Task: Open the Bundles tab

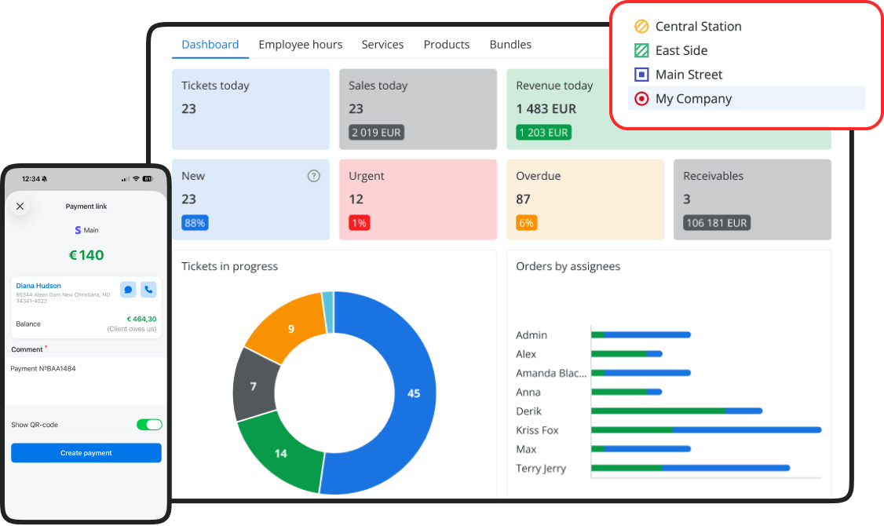Action: [510, 45]
